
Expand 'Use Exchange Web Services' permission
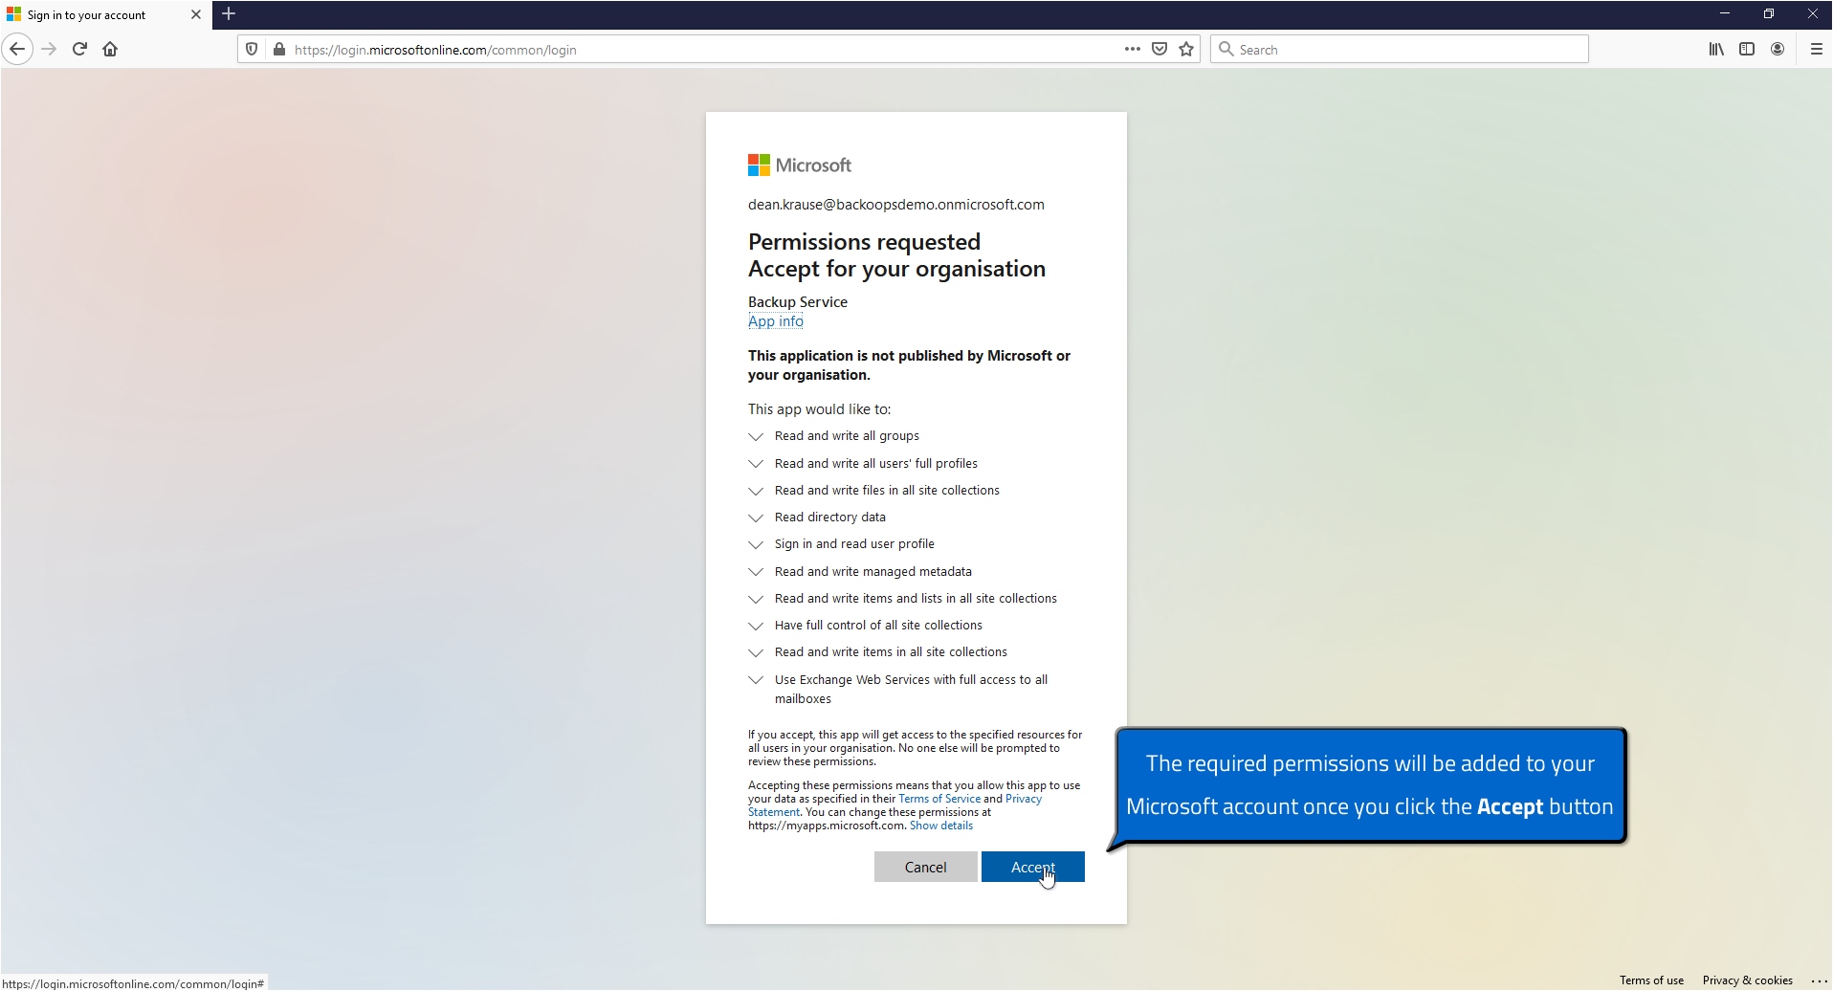[x=756, y=680]
